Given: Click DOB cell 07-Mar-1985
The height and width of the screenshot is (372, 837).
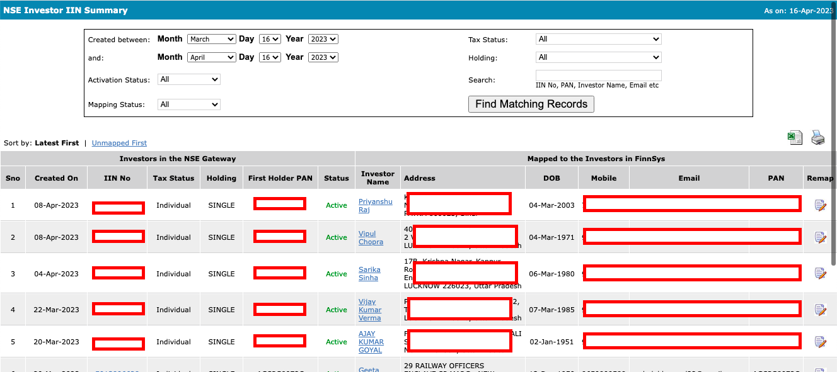Looking at the screenshot, I should pyautogui.click(x=552, y=310).
